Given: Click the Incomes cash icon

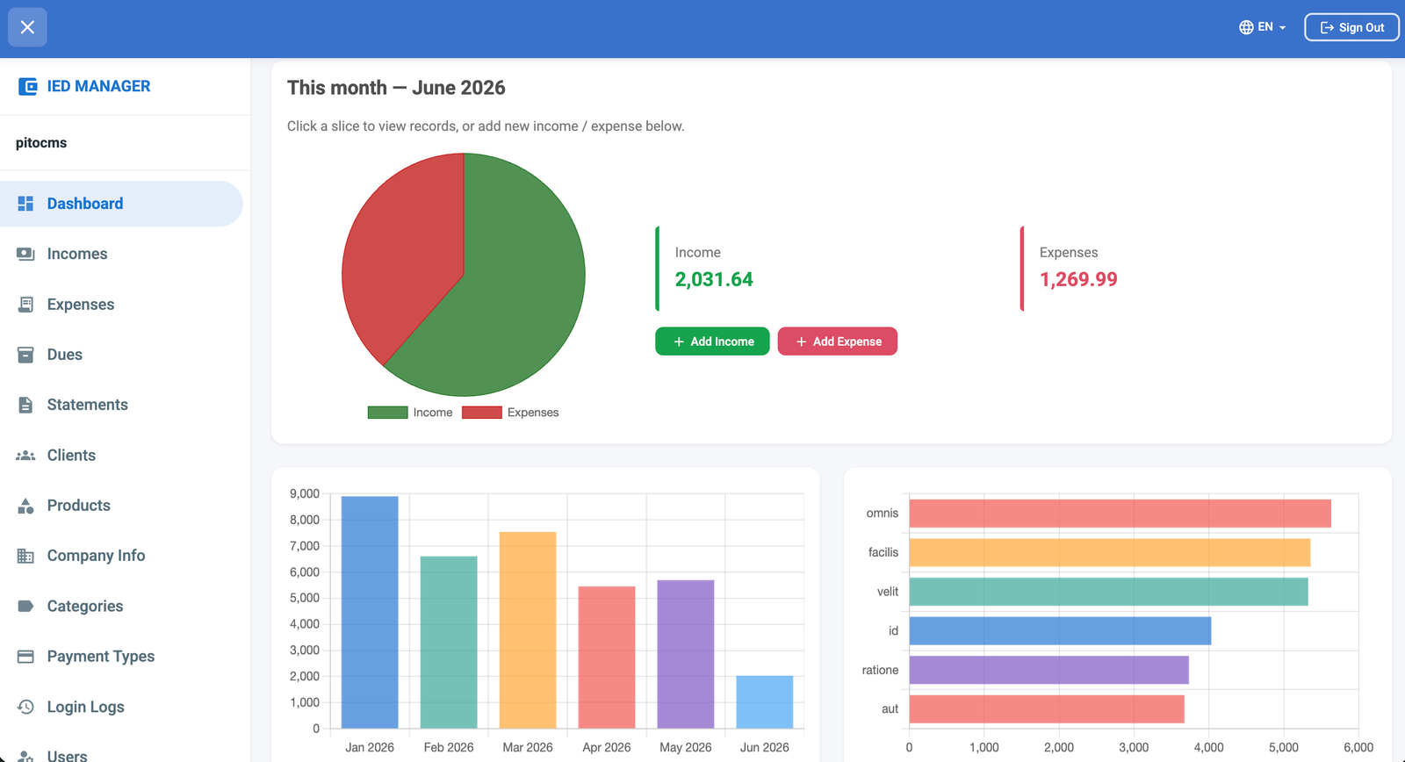Looking at the screenshot, I should 25,254.
